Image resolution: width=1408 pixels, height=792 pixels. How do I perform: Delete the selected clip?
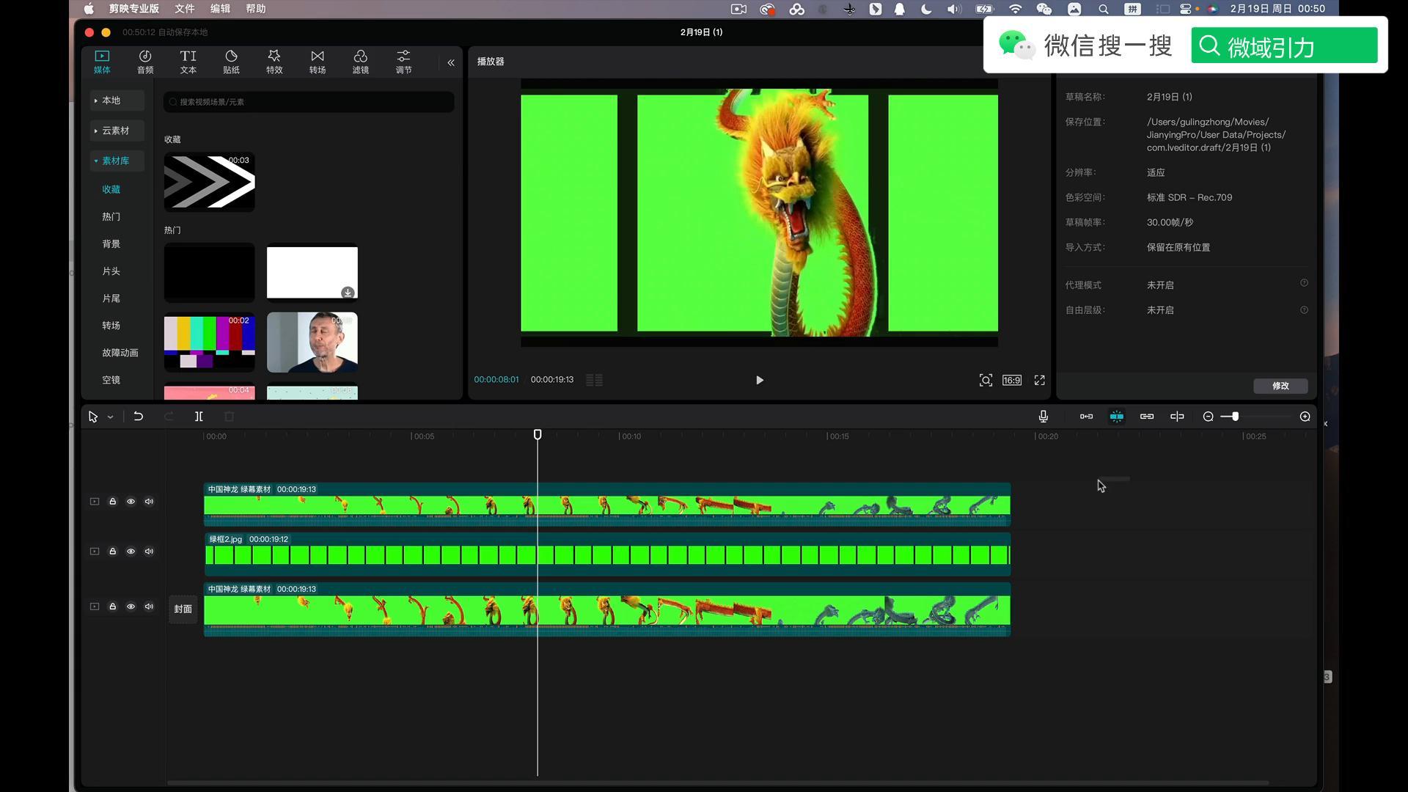coord(229,417)
